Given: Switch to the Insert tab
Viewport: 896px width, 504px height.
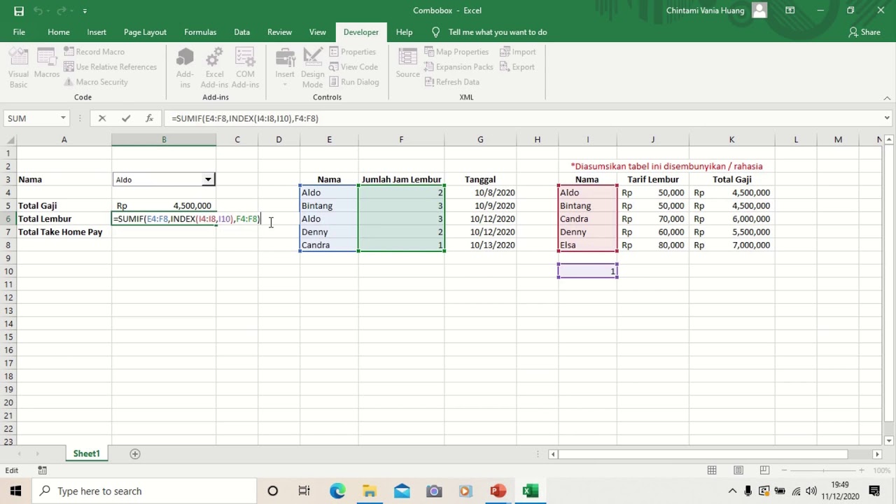Looking at the screenshot, I should coord(97,32).
